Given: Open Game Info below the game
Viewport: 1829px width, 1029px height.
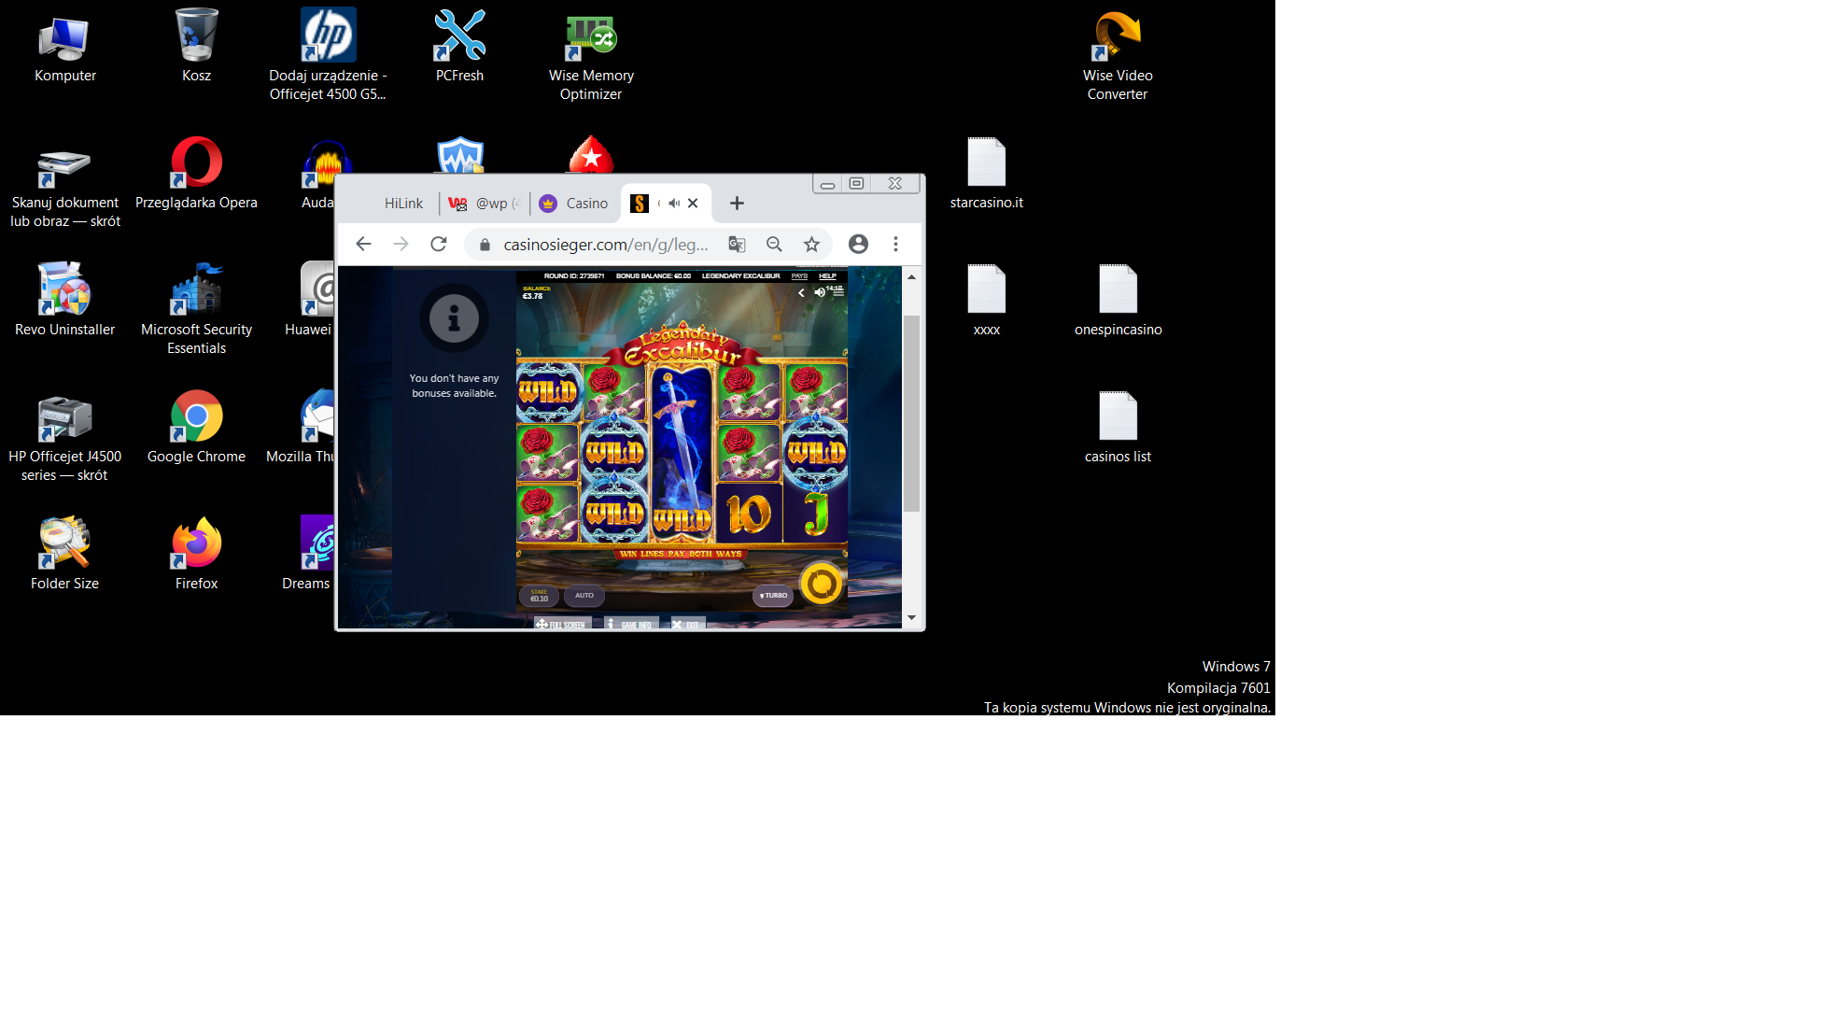Looking at the screenshot, I should point(630,624).
